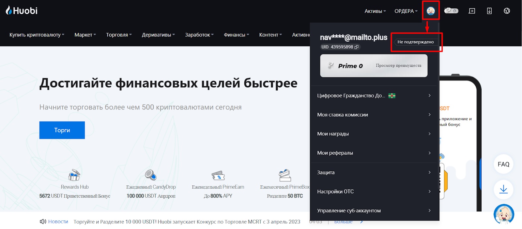Open Цифровое Гражданство До... menu entry
This screenshot has height=229, width=522.
point(374,95)
